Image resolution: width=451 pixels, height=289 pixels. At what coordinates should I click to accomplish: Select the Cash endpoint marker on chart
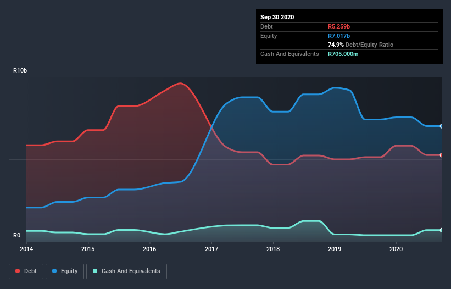[x=442, y=230]
